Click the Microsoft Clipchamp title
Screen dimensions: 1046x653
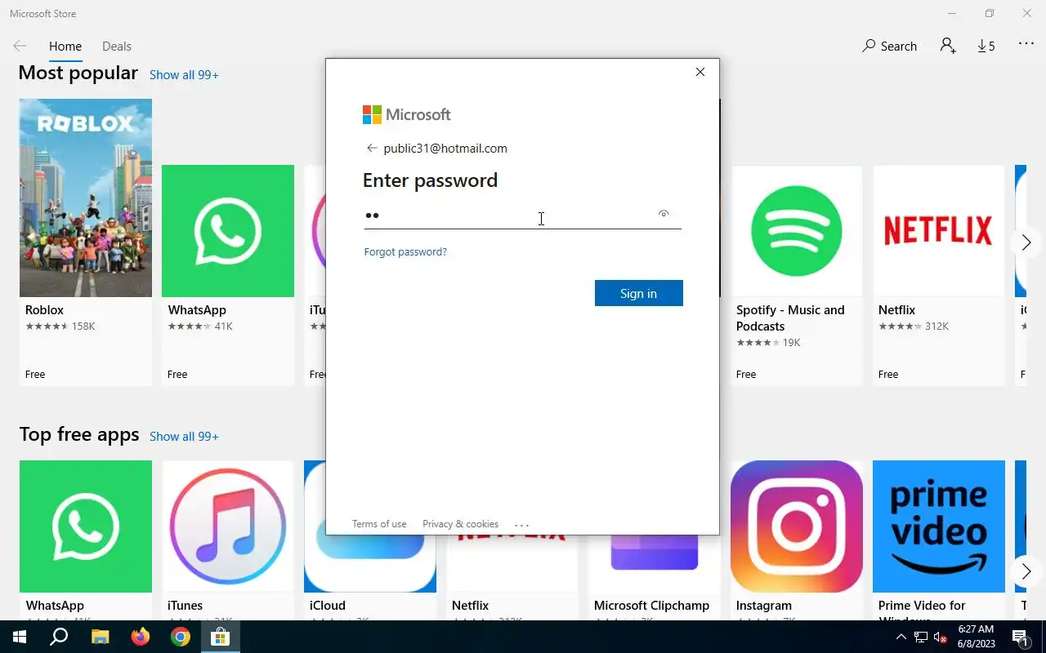(651, 606)
